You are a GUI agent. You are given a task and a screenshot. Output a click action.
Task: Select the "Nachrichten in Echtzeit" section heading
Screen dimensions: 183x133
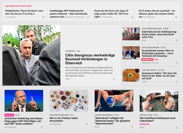19,6
